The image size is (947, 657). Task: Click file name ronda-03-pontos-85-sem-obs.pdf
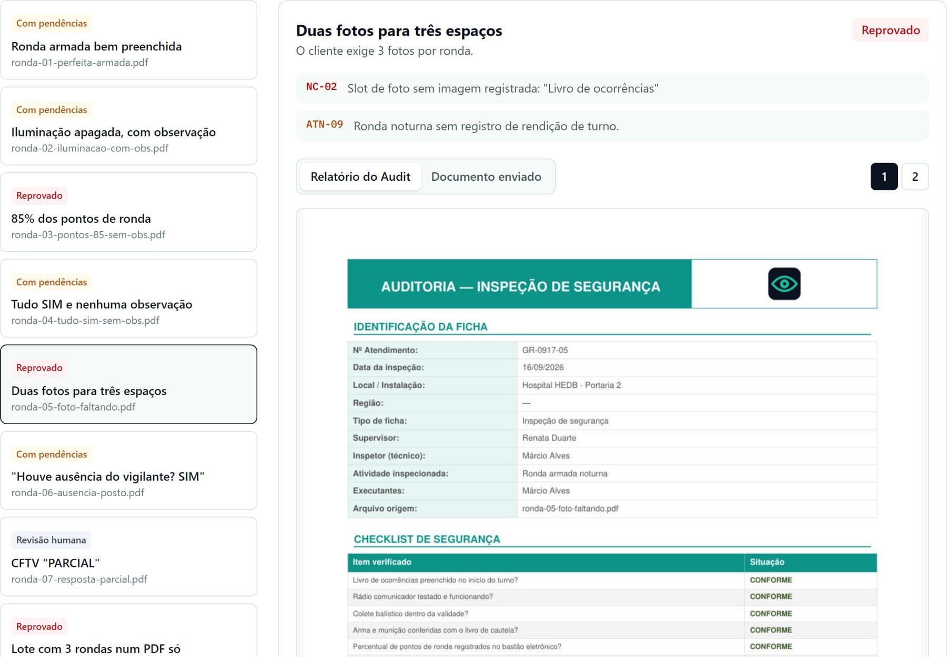click(x=88, y=235)
